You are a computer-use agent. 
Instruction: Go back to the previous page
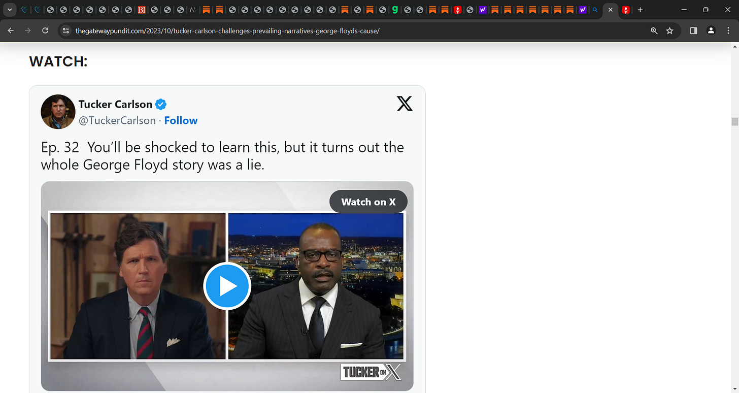[x=11, y=30]
